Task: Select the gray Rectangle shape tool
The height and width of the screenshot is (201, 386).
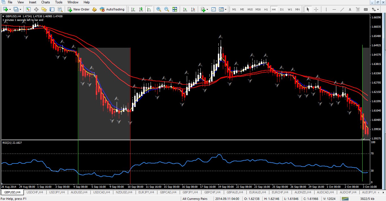Action: 366,9
